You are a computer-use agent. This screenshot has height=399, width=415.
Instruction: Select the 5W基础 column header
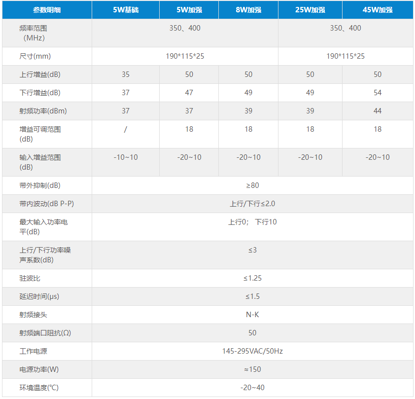click(125, 9)
